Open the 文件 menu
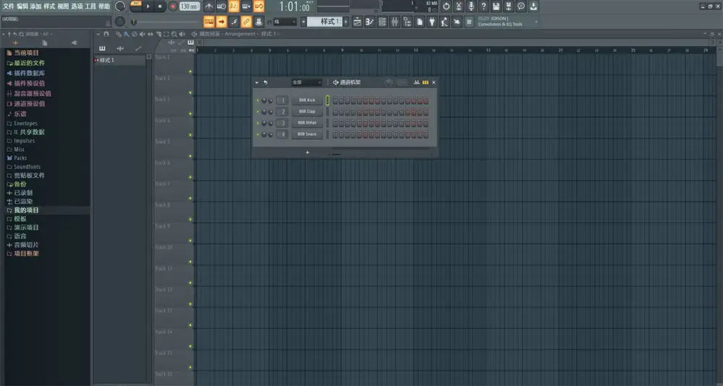 coord(8,7)
